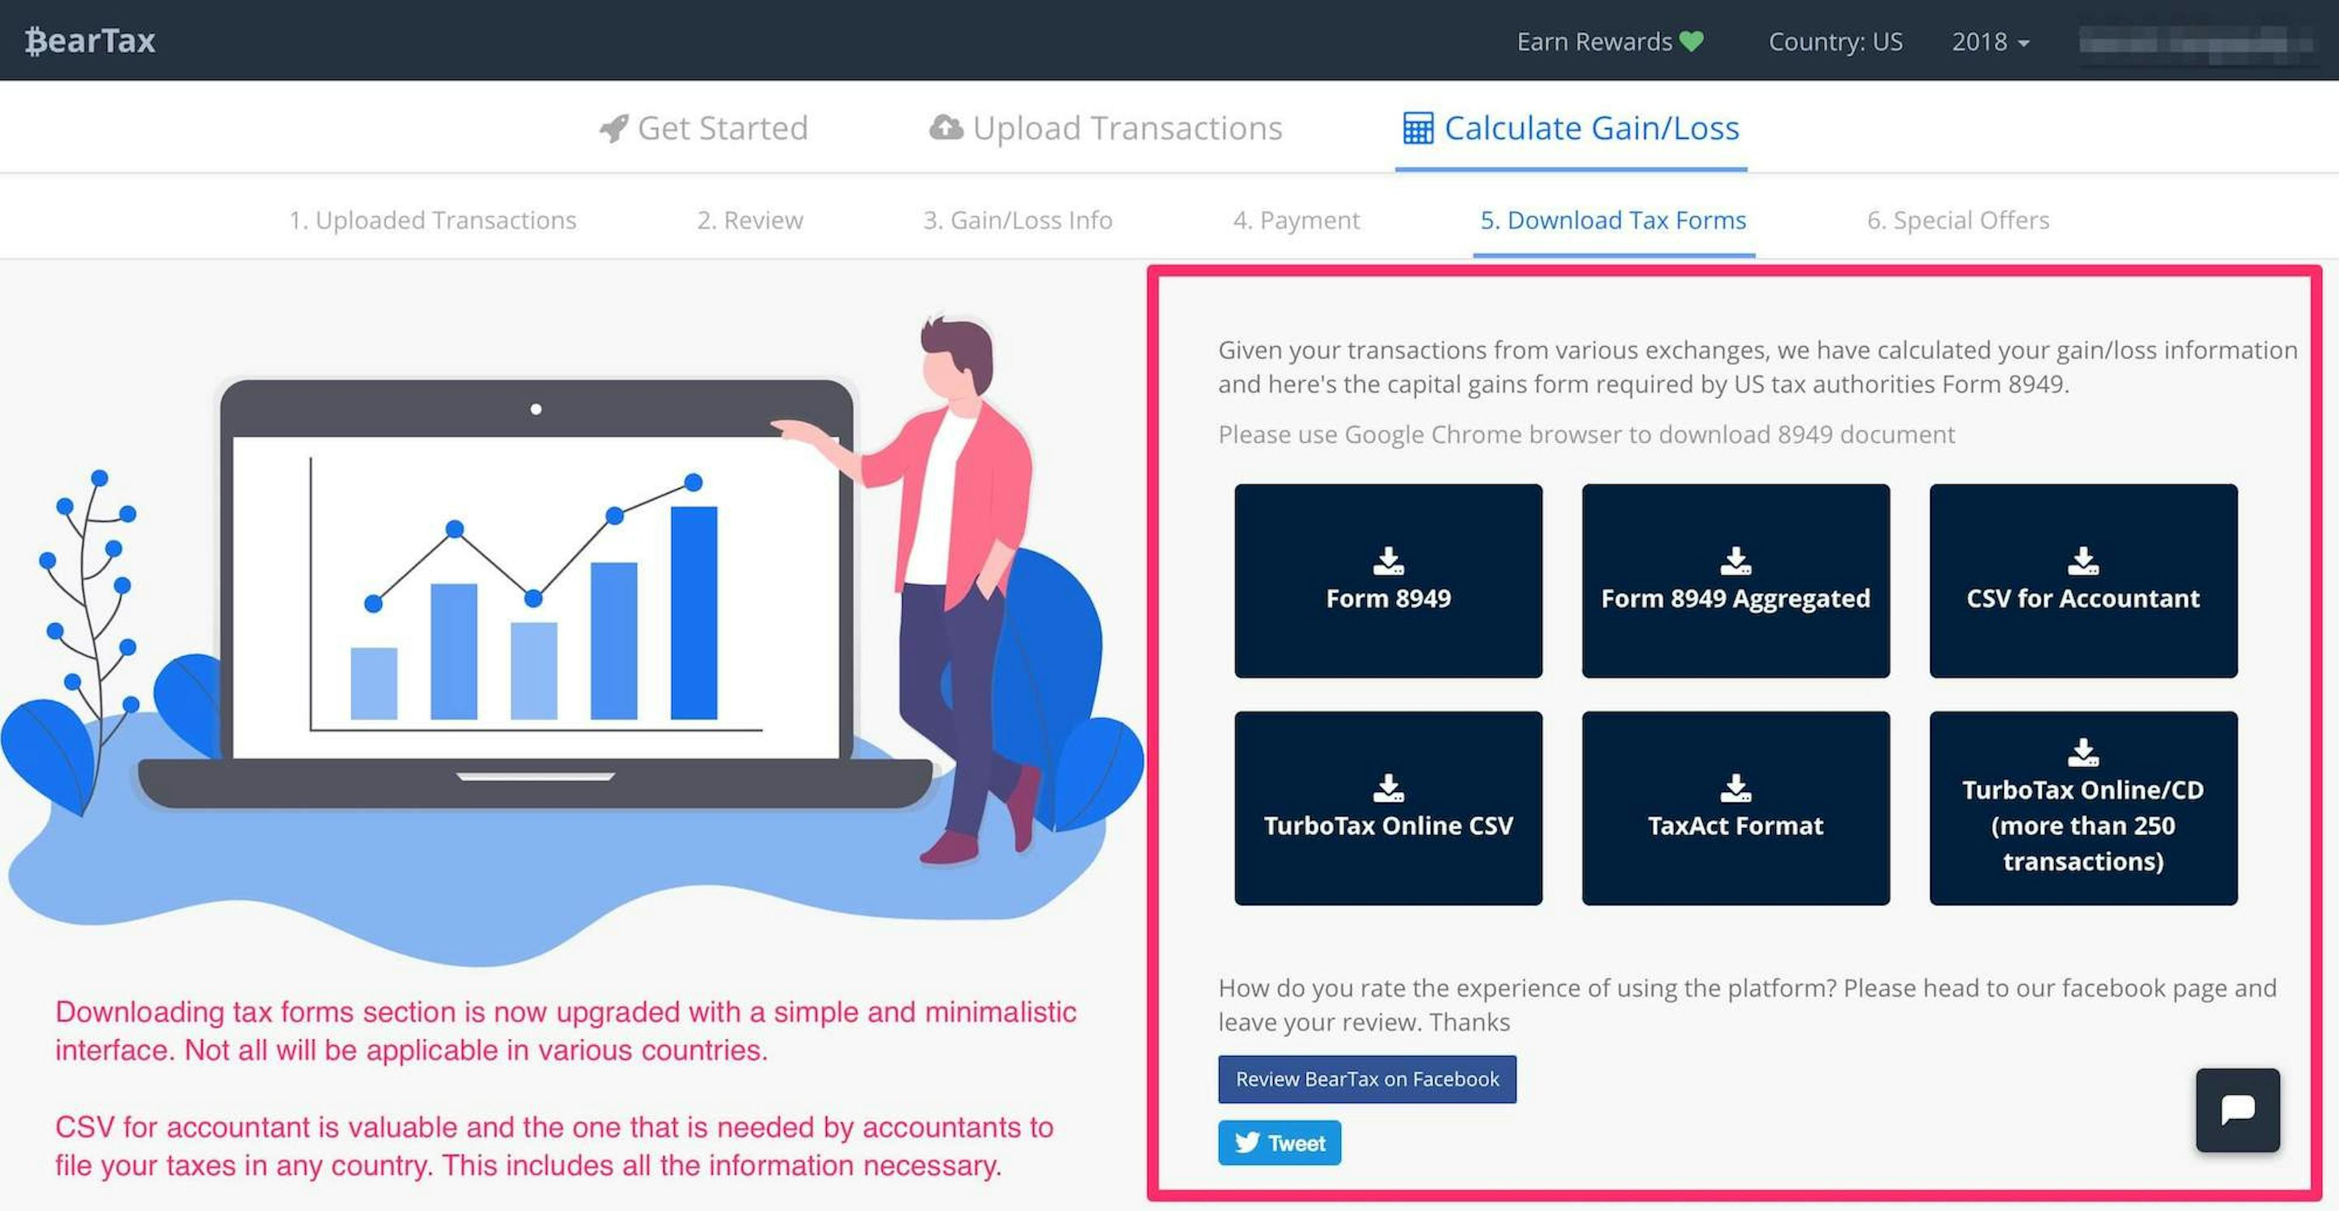Go to step 6. Special Offers
The height and width of the screenshot is (1211, 2339).
(1958, 220)
